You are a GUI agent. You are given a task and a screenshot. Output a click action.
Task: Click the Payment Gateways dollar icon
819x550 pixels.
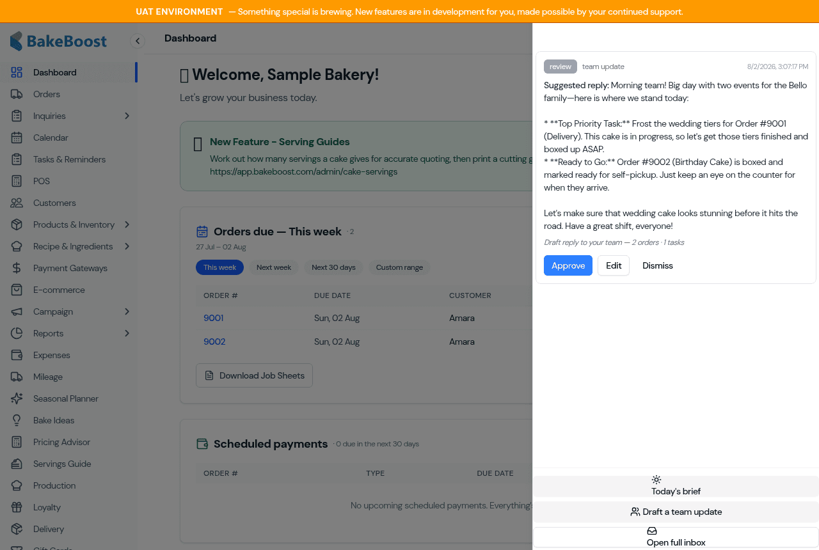(17, 268)
